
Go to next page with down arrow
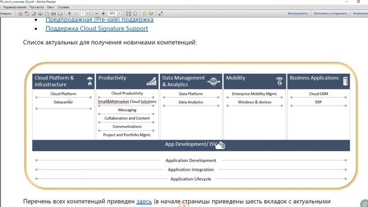76,14
